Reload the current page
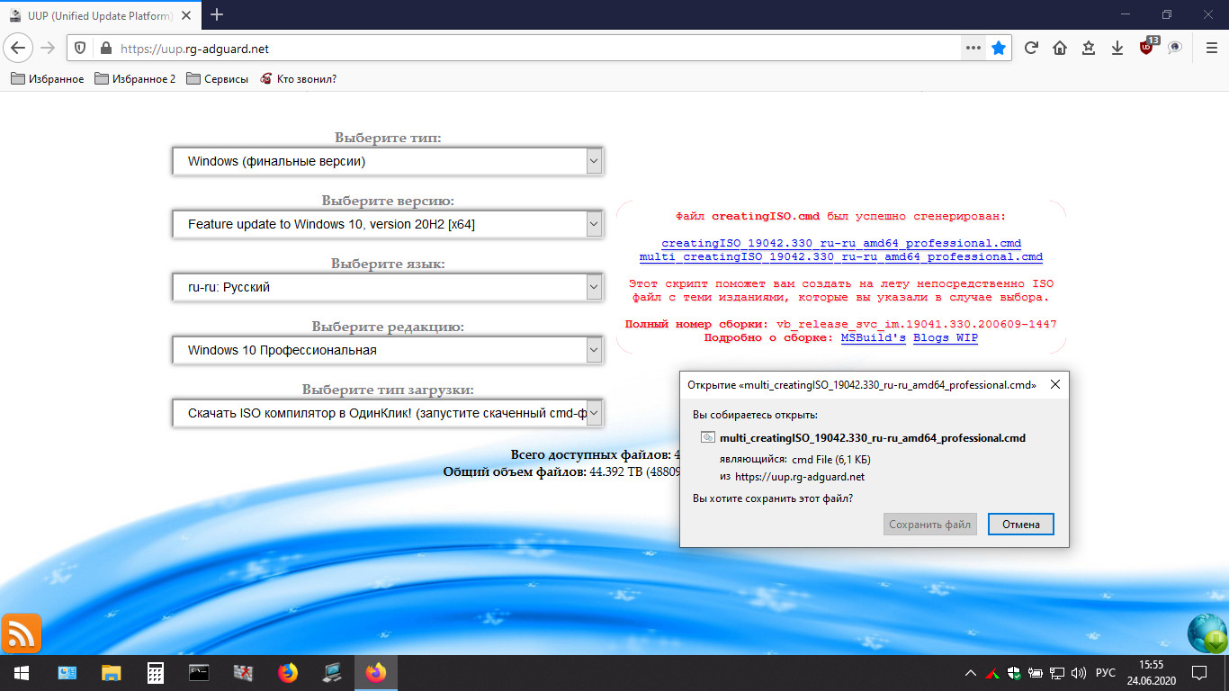This screenshot has height=691, width=1229. [x=1031, y=49]
